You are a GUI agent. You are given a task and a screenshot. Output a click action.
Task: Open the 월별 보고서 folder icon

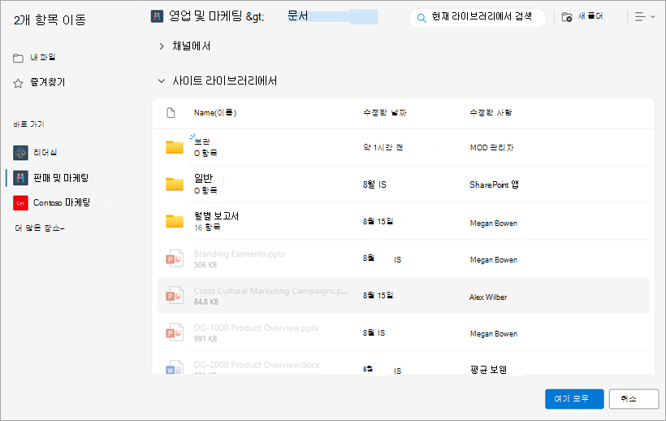pyautogui.click(x=174, y=221)
